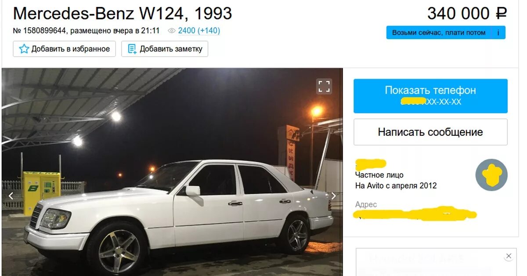The image size is (527, 276).
Task: Click the star icon for favorites
Action: (x=24, y=49)
